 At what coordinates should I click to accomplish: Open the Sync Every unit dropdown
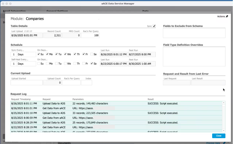[x=26, y=55]
